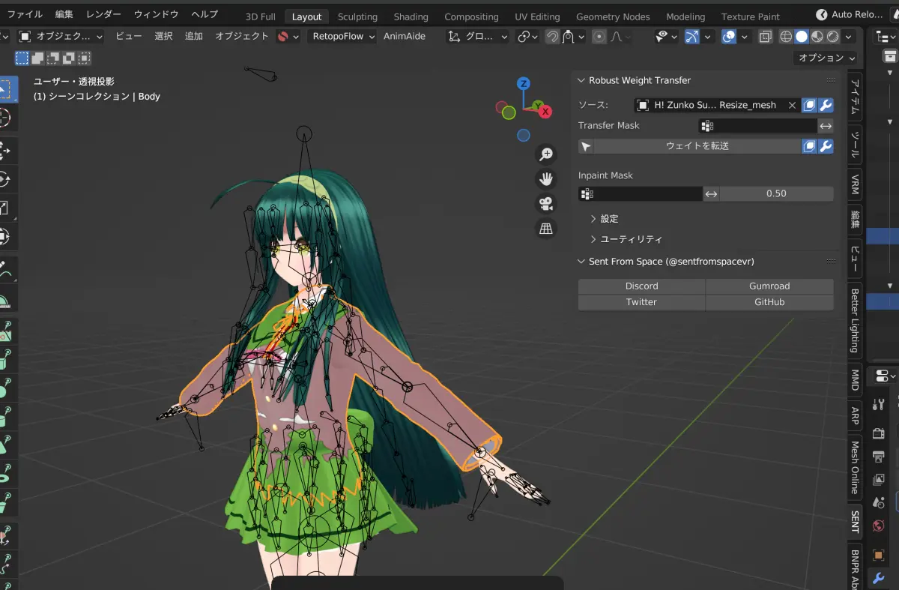Viewport: 899px width, 590px height.
Task: Toggle Inpaint Mask invert arrows
Action: pos(711,193)
